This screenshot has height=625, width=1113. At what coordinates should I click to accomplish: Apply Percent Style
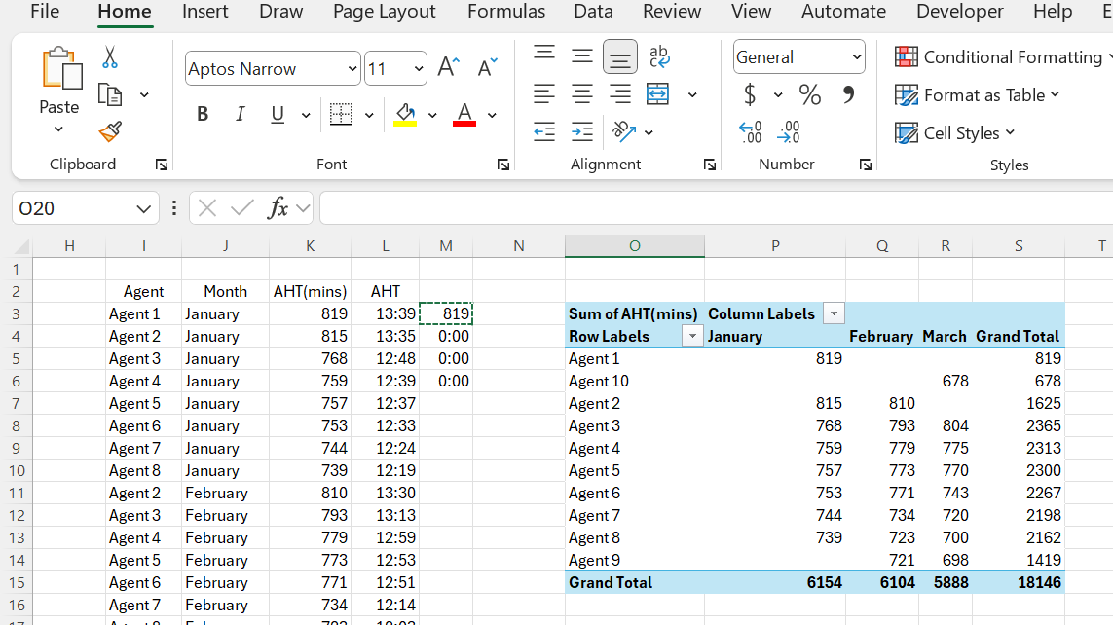[x=810, y=94]
